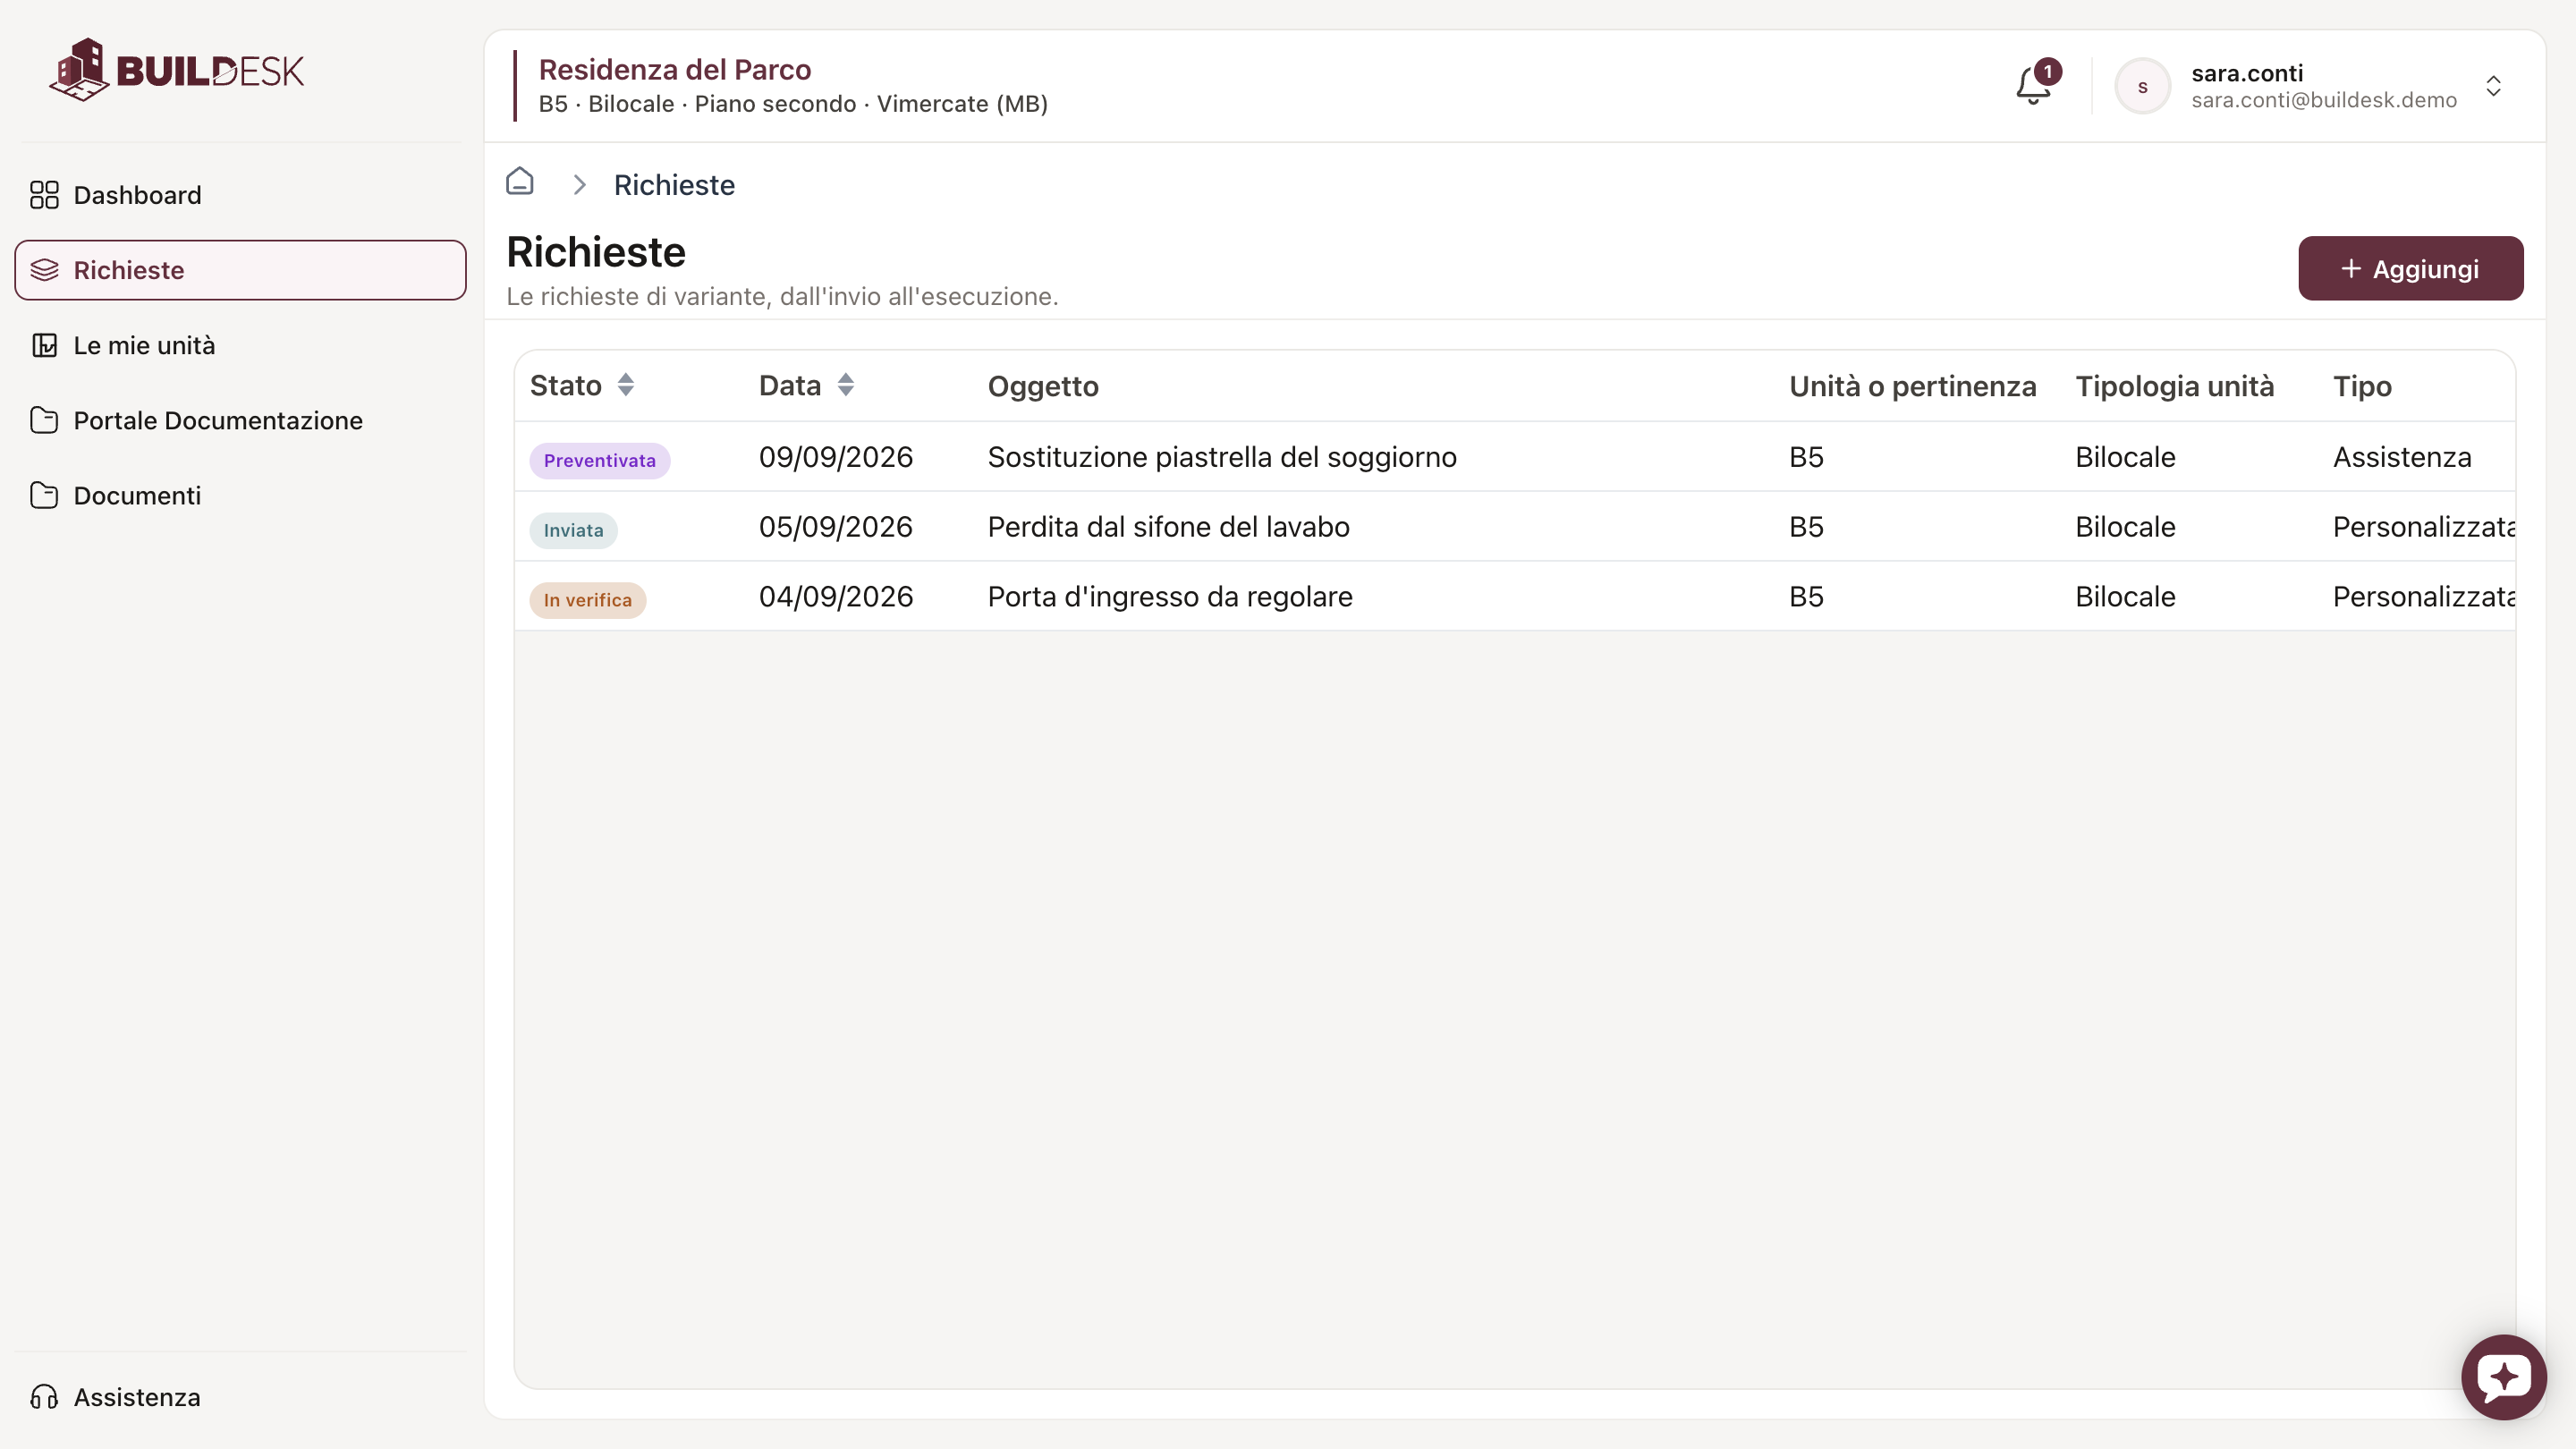This screenshot has width=2576, height=1449.
Task: Select Richieste in sidebar
Action: (240, 270)
